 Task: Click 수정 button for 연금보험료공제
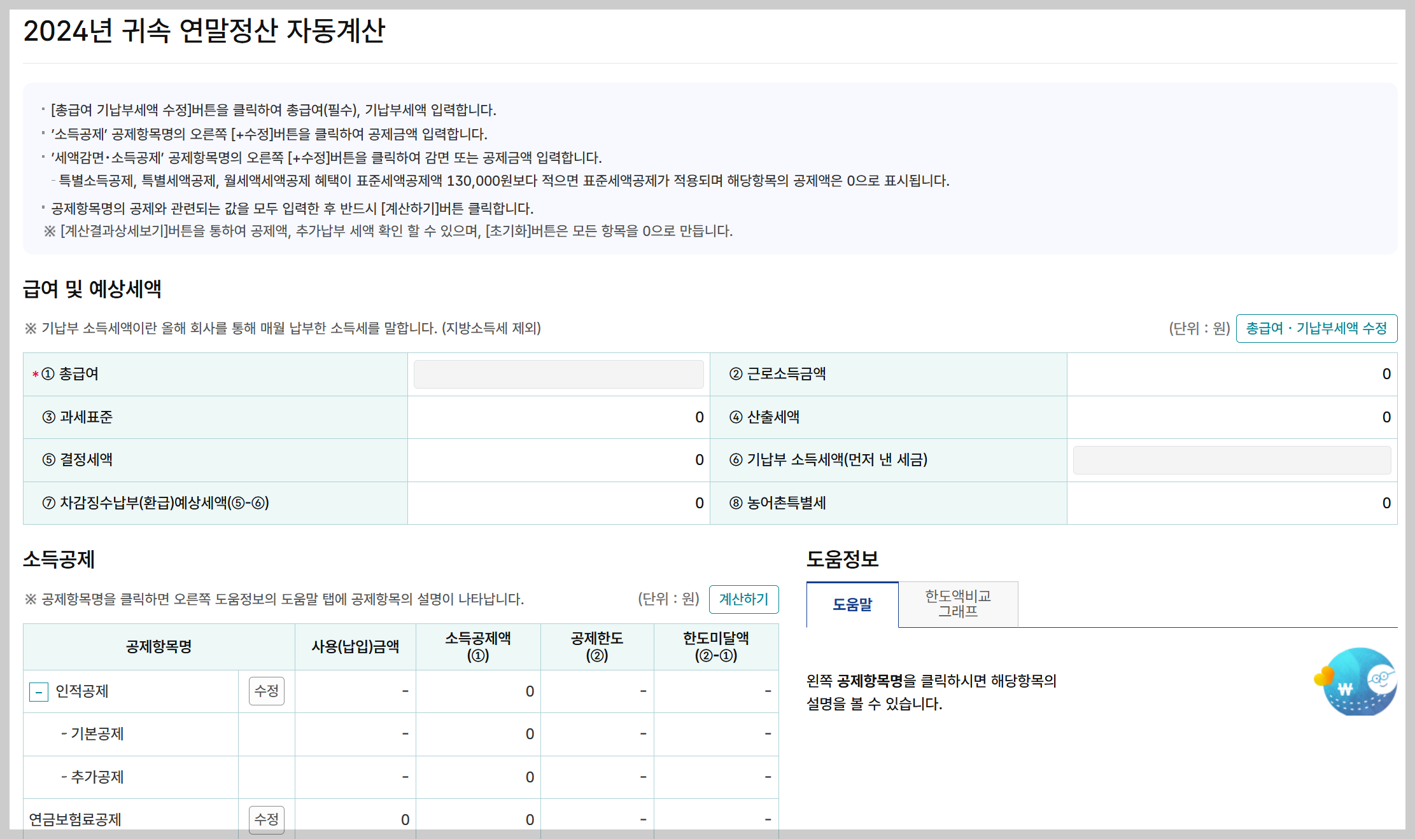tap(266, 819)
